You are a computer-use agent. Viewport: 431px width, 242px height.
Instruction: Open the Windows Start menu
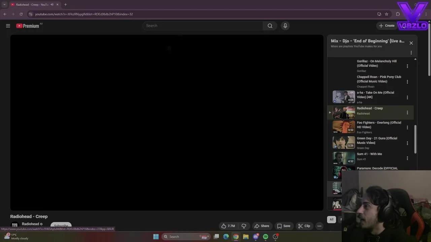[156, 237]
